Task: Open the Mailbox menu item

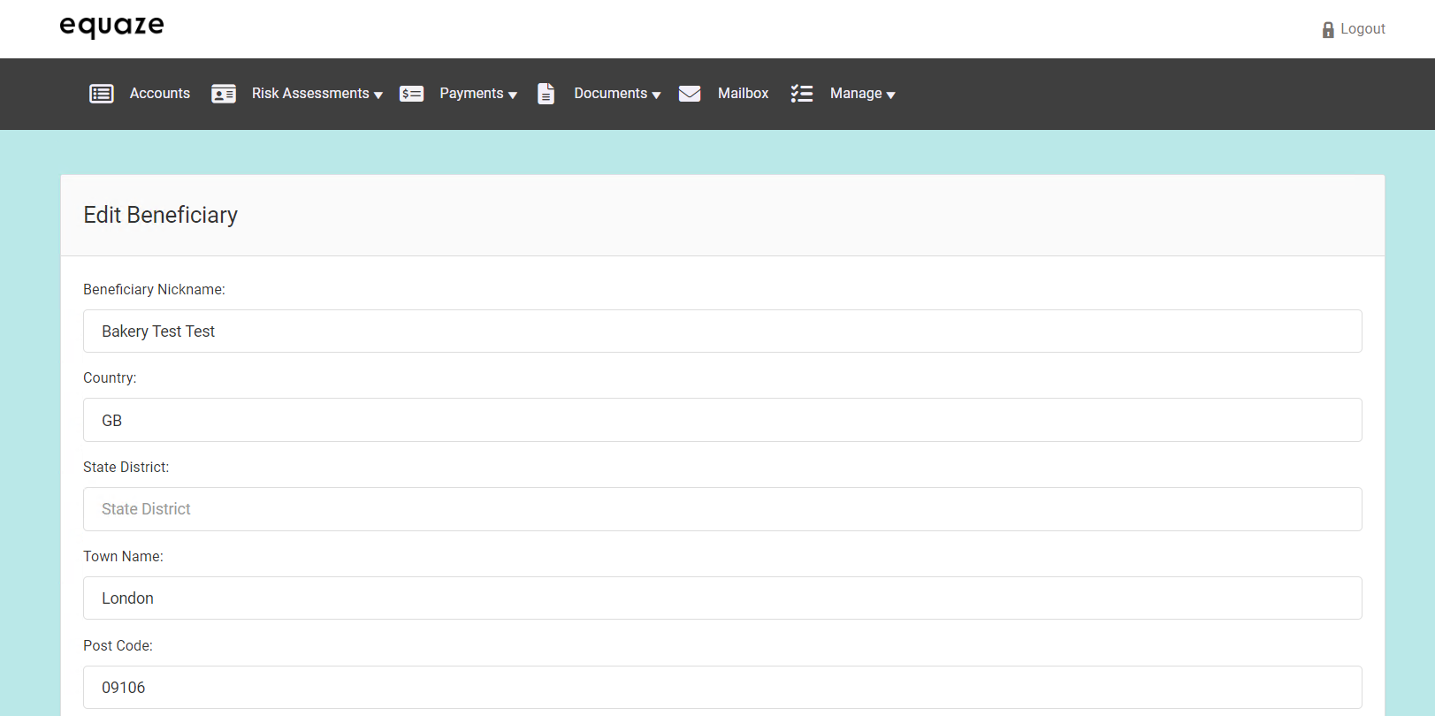Action: (x=743, y=94)
